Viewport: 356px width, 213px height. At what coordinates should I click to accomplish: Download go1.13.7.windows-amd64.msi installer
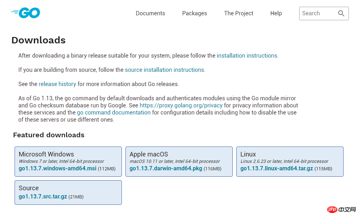pyautogui.click(x=58, y=169)
